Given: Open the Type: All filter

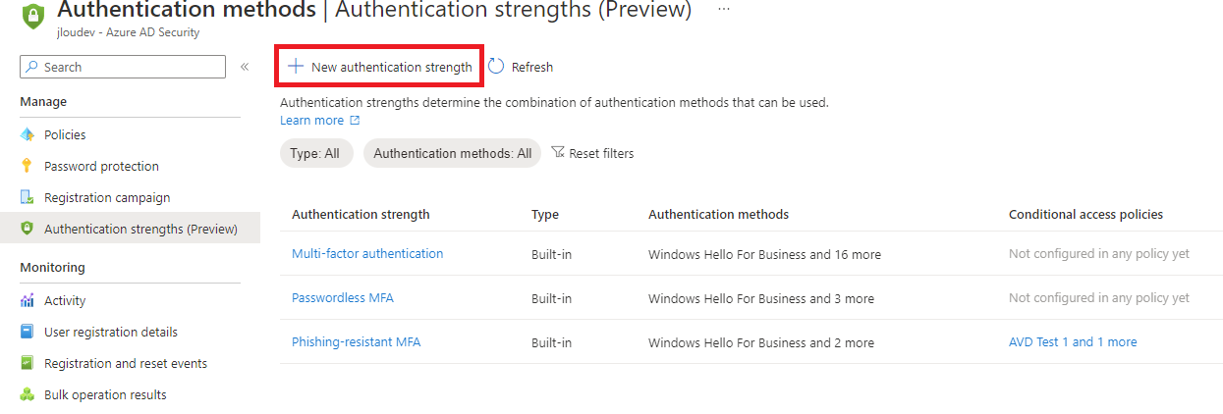Looking at the screenshot, I should (x=316, y=153).
